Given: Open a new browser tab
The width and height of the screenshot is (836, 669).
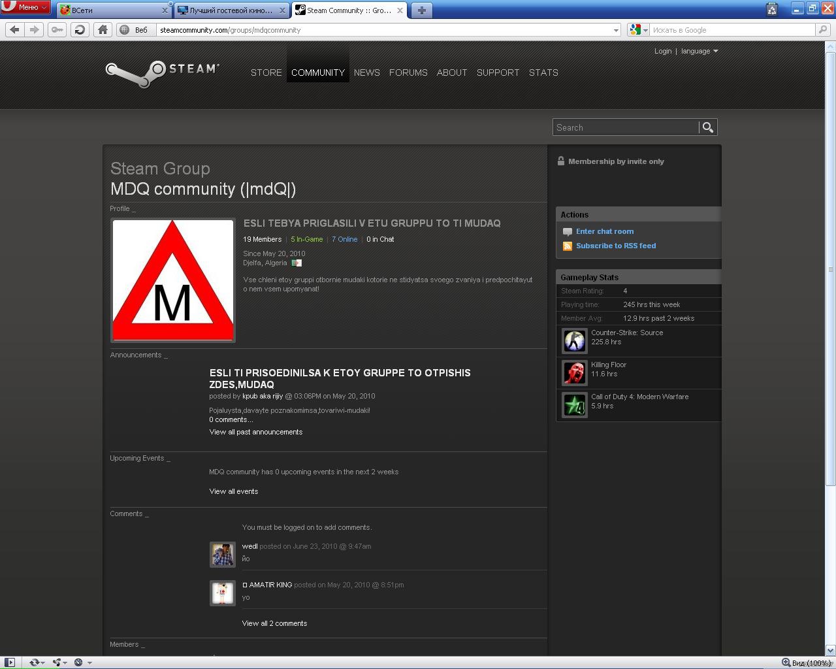Looking at the screenshot, I should coord(422,10).
